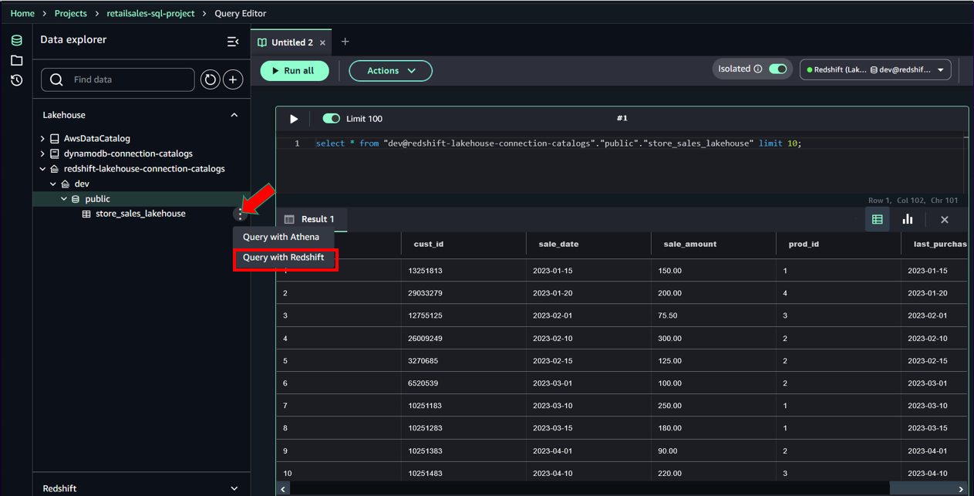This screenshot has width=974, height=496.
Task: Collapse the Data explorer panel icon
Action: [x=233, y=42]
